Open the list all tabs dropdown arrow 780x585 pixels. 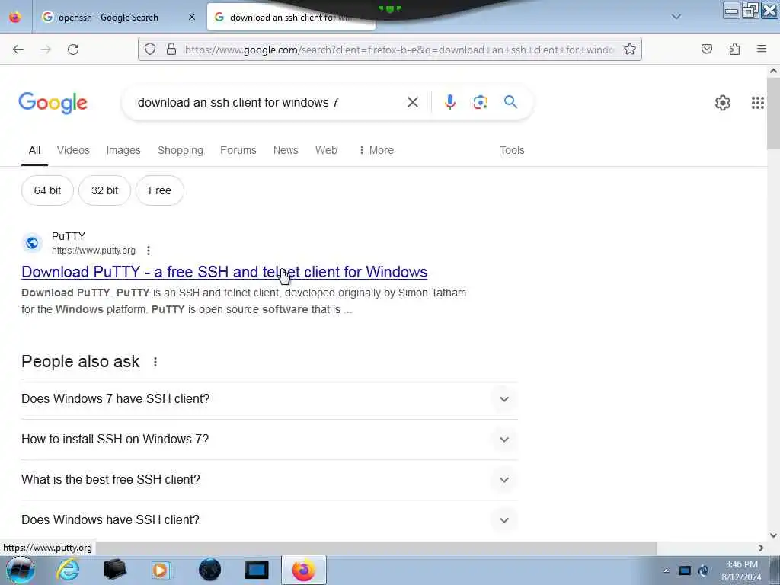point(676,17)
